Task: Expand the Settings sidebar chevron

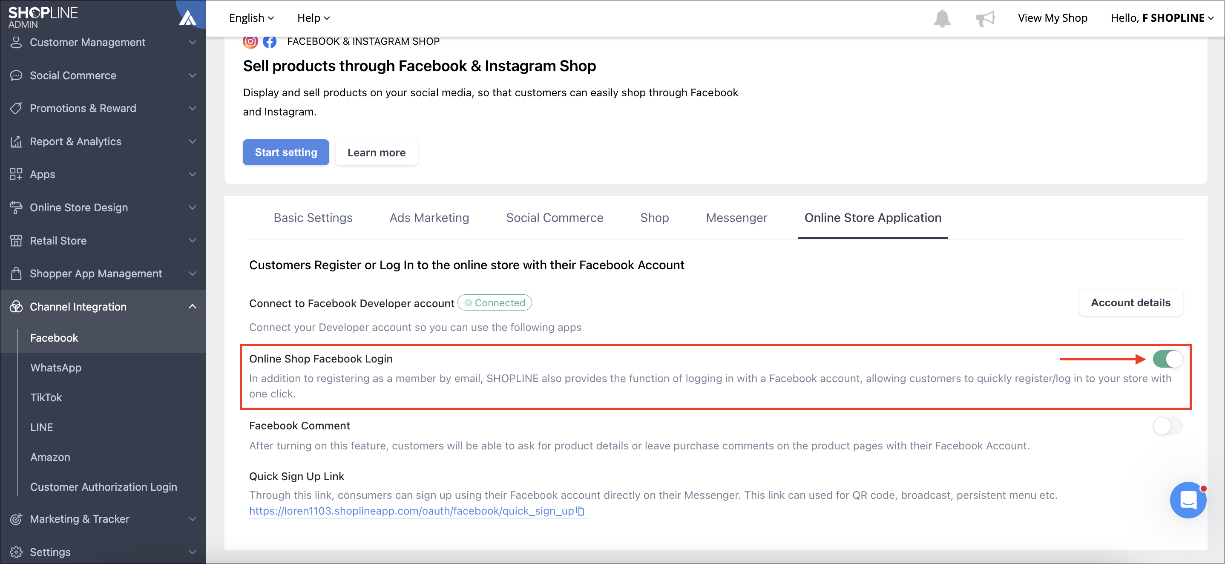Action: pyautogui.click(x=192, y=552)
